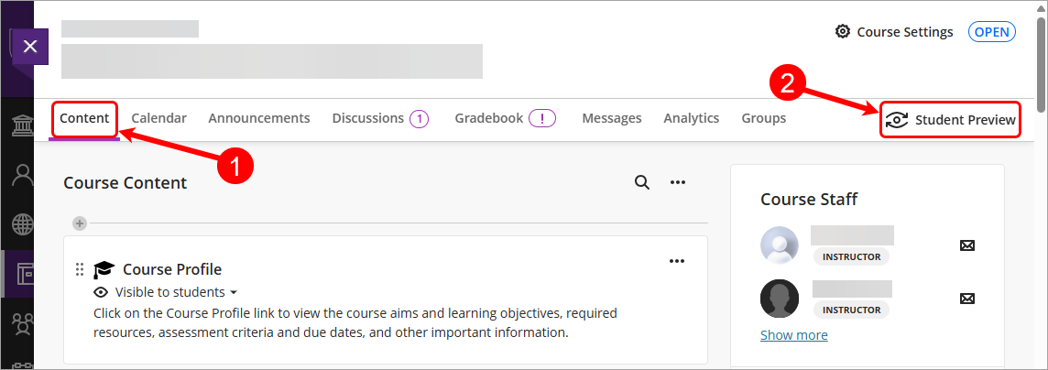
Task: Message the second instructor via the envelope icon
Action: pyautogui.click(x=966, y=299)
